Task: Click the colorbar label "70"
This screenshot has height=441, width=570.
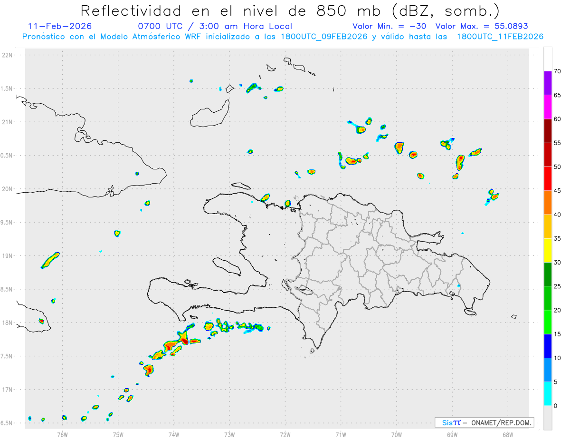Action: (x=558, y=71)
